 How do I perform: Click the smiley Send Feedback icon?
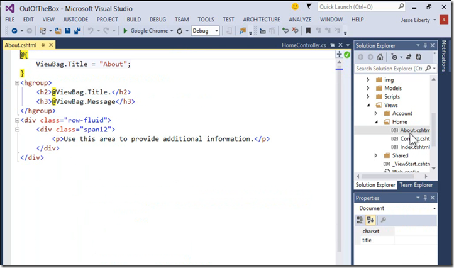(295, 7)
